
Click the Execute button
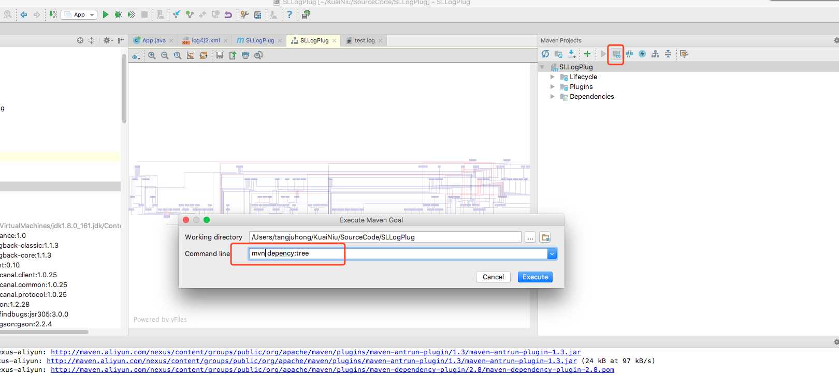[535, 277]
